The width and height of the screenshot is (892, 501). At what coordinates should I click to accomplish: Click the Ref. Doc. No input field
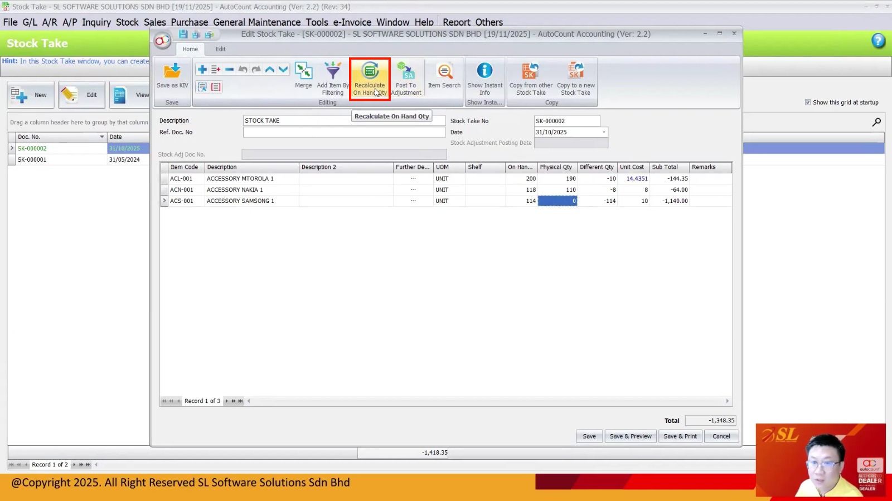[344, 132]
